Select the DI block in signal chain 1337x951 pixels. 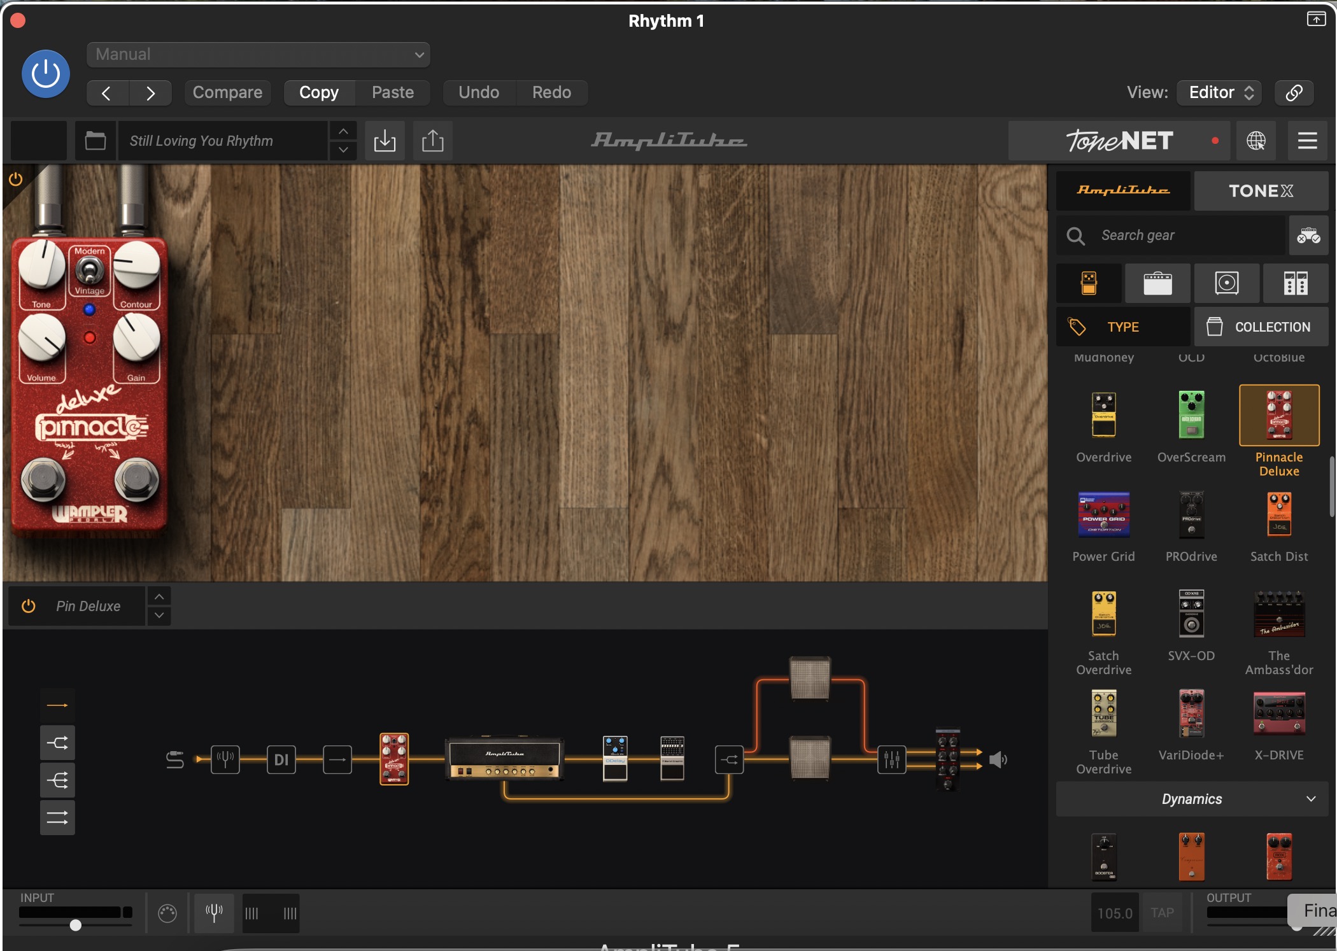tap(281, 759)
